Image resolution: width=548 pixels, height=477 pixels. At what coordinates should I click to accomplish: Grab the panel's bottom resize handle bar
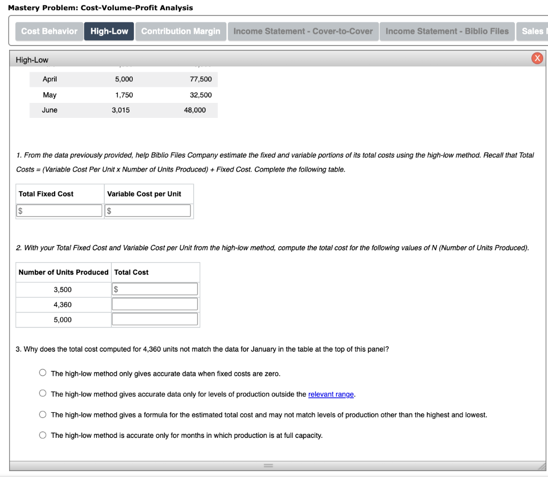(x=269, y=466)
